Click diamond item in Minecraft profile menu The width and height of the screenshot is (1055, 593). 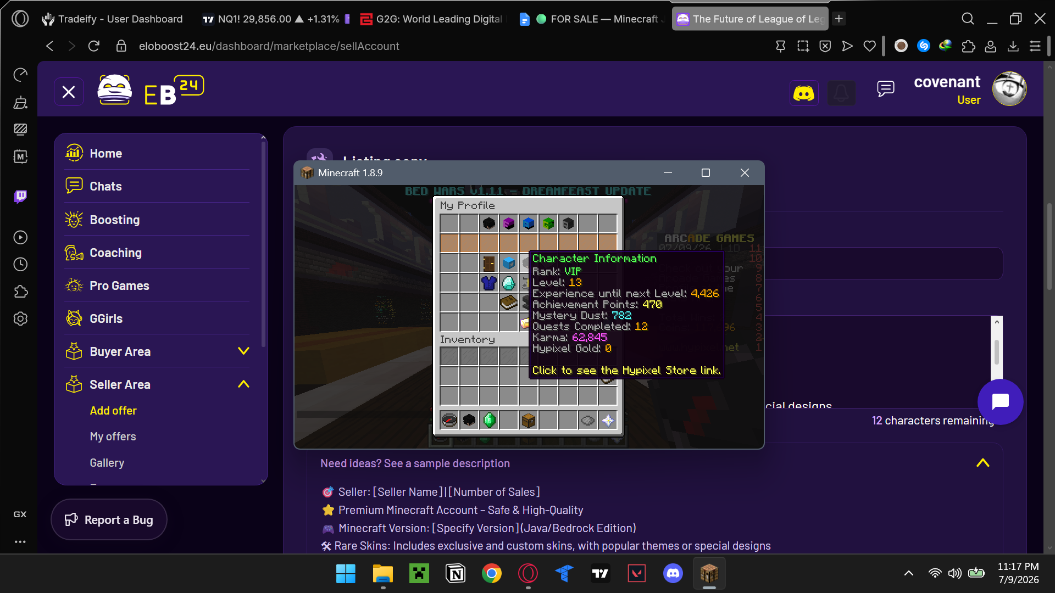pyautogui.click(x=509, y=283)
